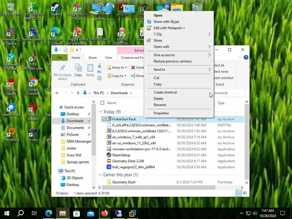
Task: Go up one folder with Up arrow
Action: pyautogui.click(x=78, y=93)
